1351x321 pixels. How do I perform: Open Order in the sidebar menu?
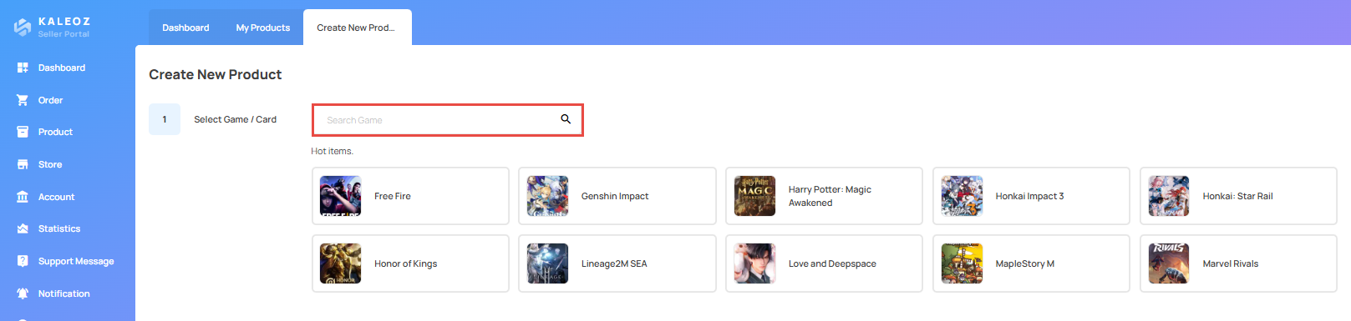50,100
